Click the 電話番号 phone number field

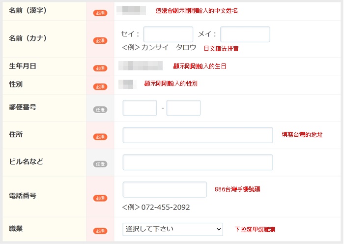click(x=165, y=189)
